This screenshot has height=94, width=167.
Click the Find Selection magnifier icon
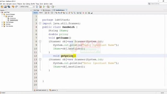(56, 13)
